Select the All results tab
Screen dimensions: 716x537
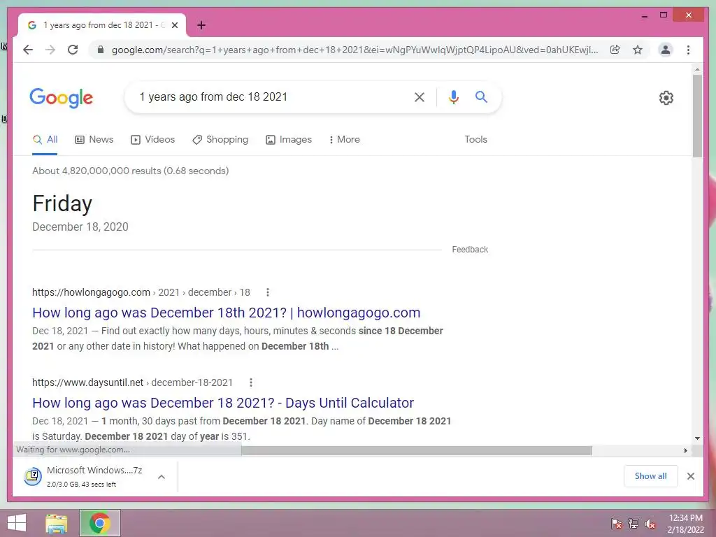coord(45,140)
